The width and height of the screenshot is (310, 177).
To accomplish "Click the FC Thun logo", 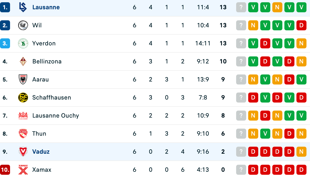I will point(23,134).
